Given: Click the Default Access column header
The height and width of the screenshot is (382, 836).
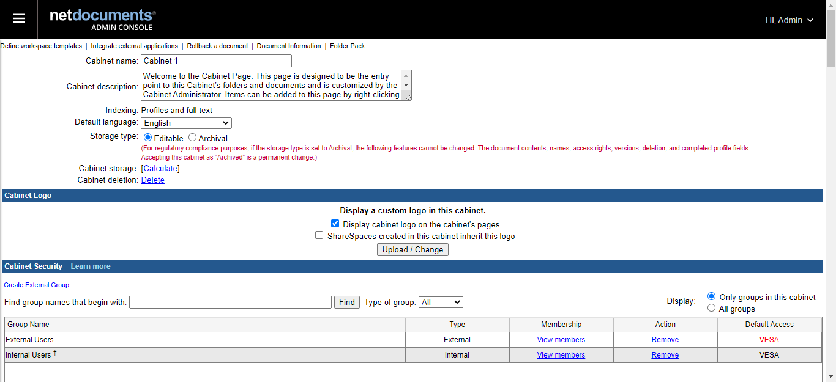Looking at the screenshot, I should coord(769,325).
